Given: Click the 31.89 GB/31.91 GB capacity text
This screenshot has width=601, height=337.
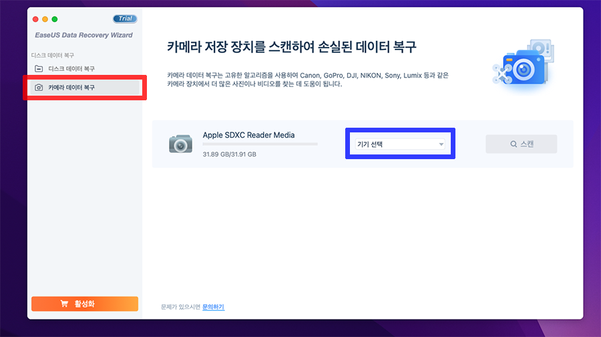Looking at the screenshot, I should click(x=229, y=154).
